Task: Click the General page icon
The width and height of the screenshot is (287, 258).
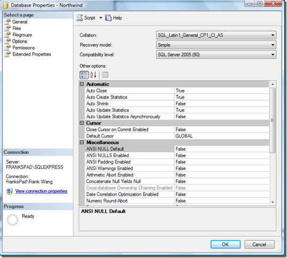Action: click(x=7, y=22)
